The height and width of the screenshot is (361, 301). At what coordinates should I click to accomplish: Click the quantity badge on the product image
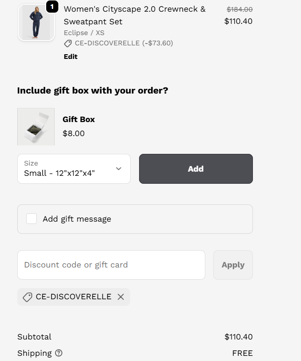pyautogui.click(x=52, y=7)
